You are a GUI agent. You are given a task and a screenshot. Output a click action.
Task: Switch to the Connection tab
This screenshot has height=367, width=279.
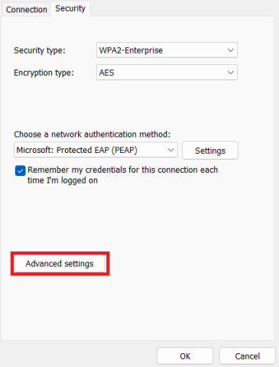tap(27, 10)
